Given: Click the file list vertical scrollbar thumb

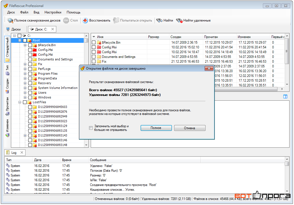Looking at the screenshot, I should pyautogui.click(x=287, y=51).
